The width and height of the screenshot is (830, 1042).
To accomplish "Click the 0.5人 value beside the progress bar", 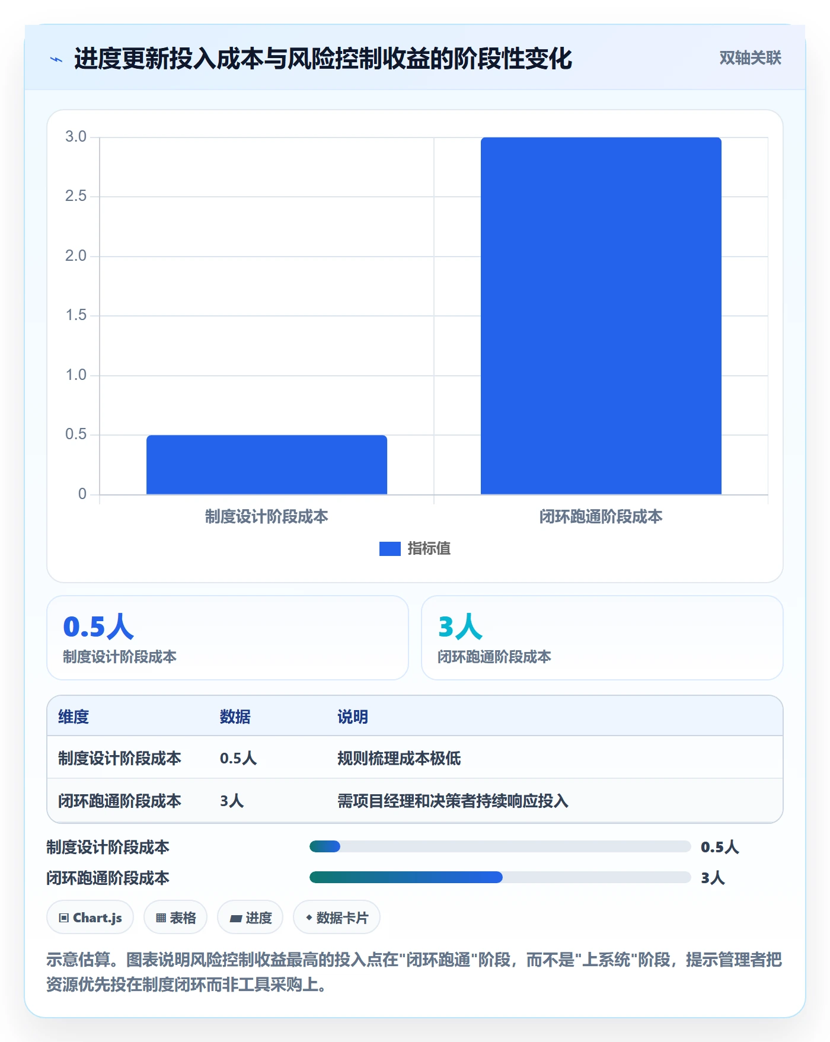I will 720,847.
